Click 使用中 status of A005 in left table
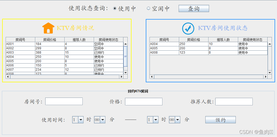277x137 pixels. 109,61
